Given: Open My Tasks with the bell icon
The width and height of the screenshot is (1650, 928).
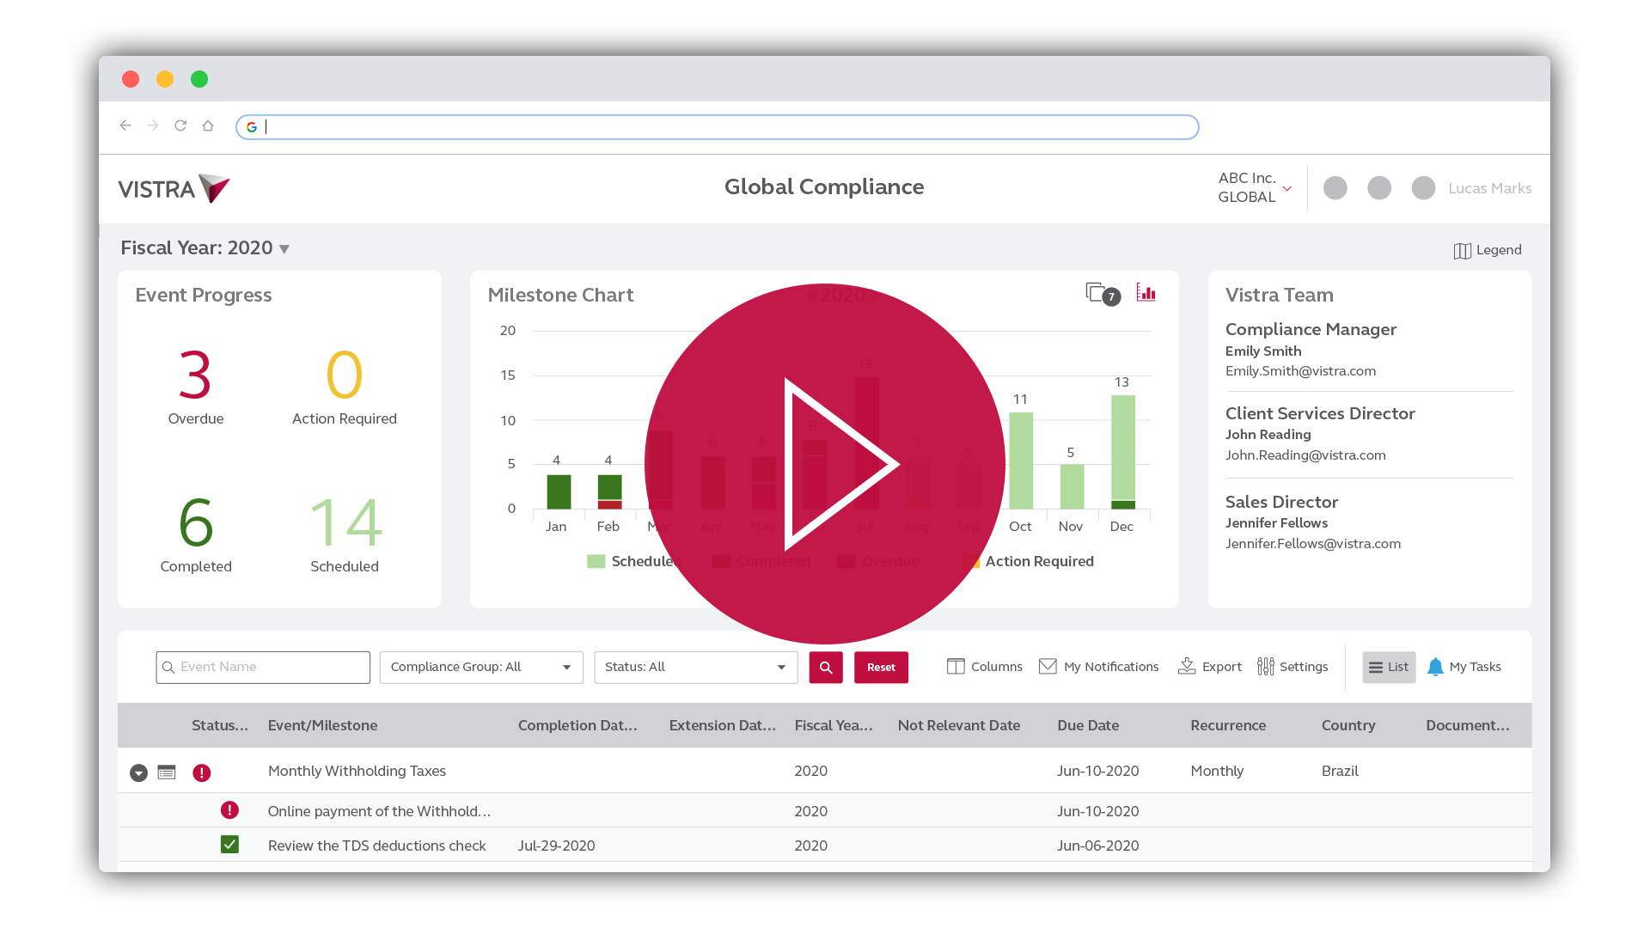Looking at the screenshot, I should (1464, 667).
